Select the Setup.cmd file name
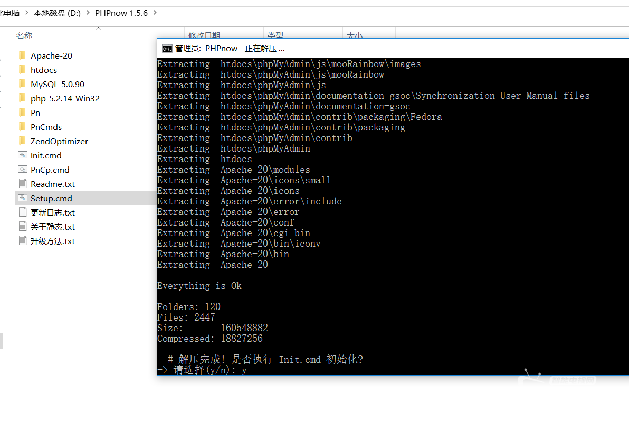The width and height of the screenshot is (629, 421). coord(51,199)
